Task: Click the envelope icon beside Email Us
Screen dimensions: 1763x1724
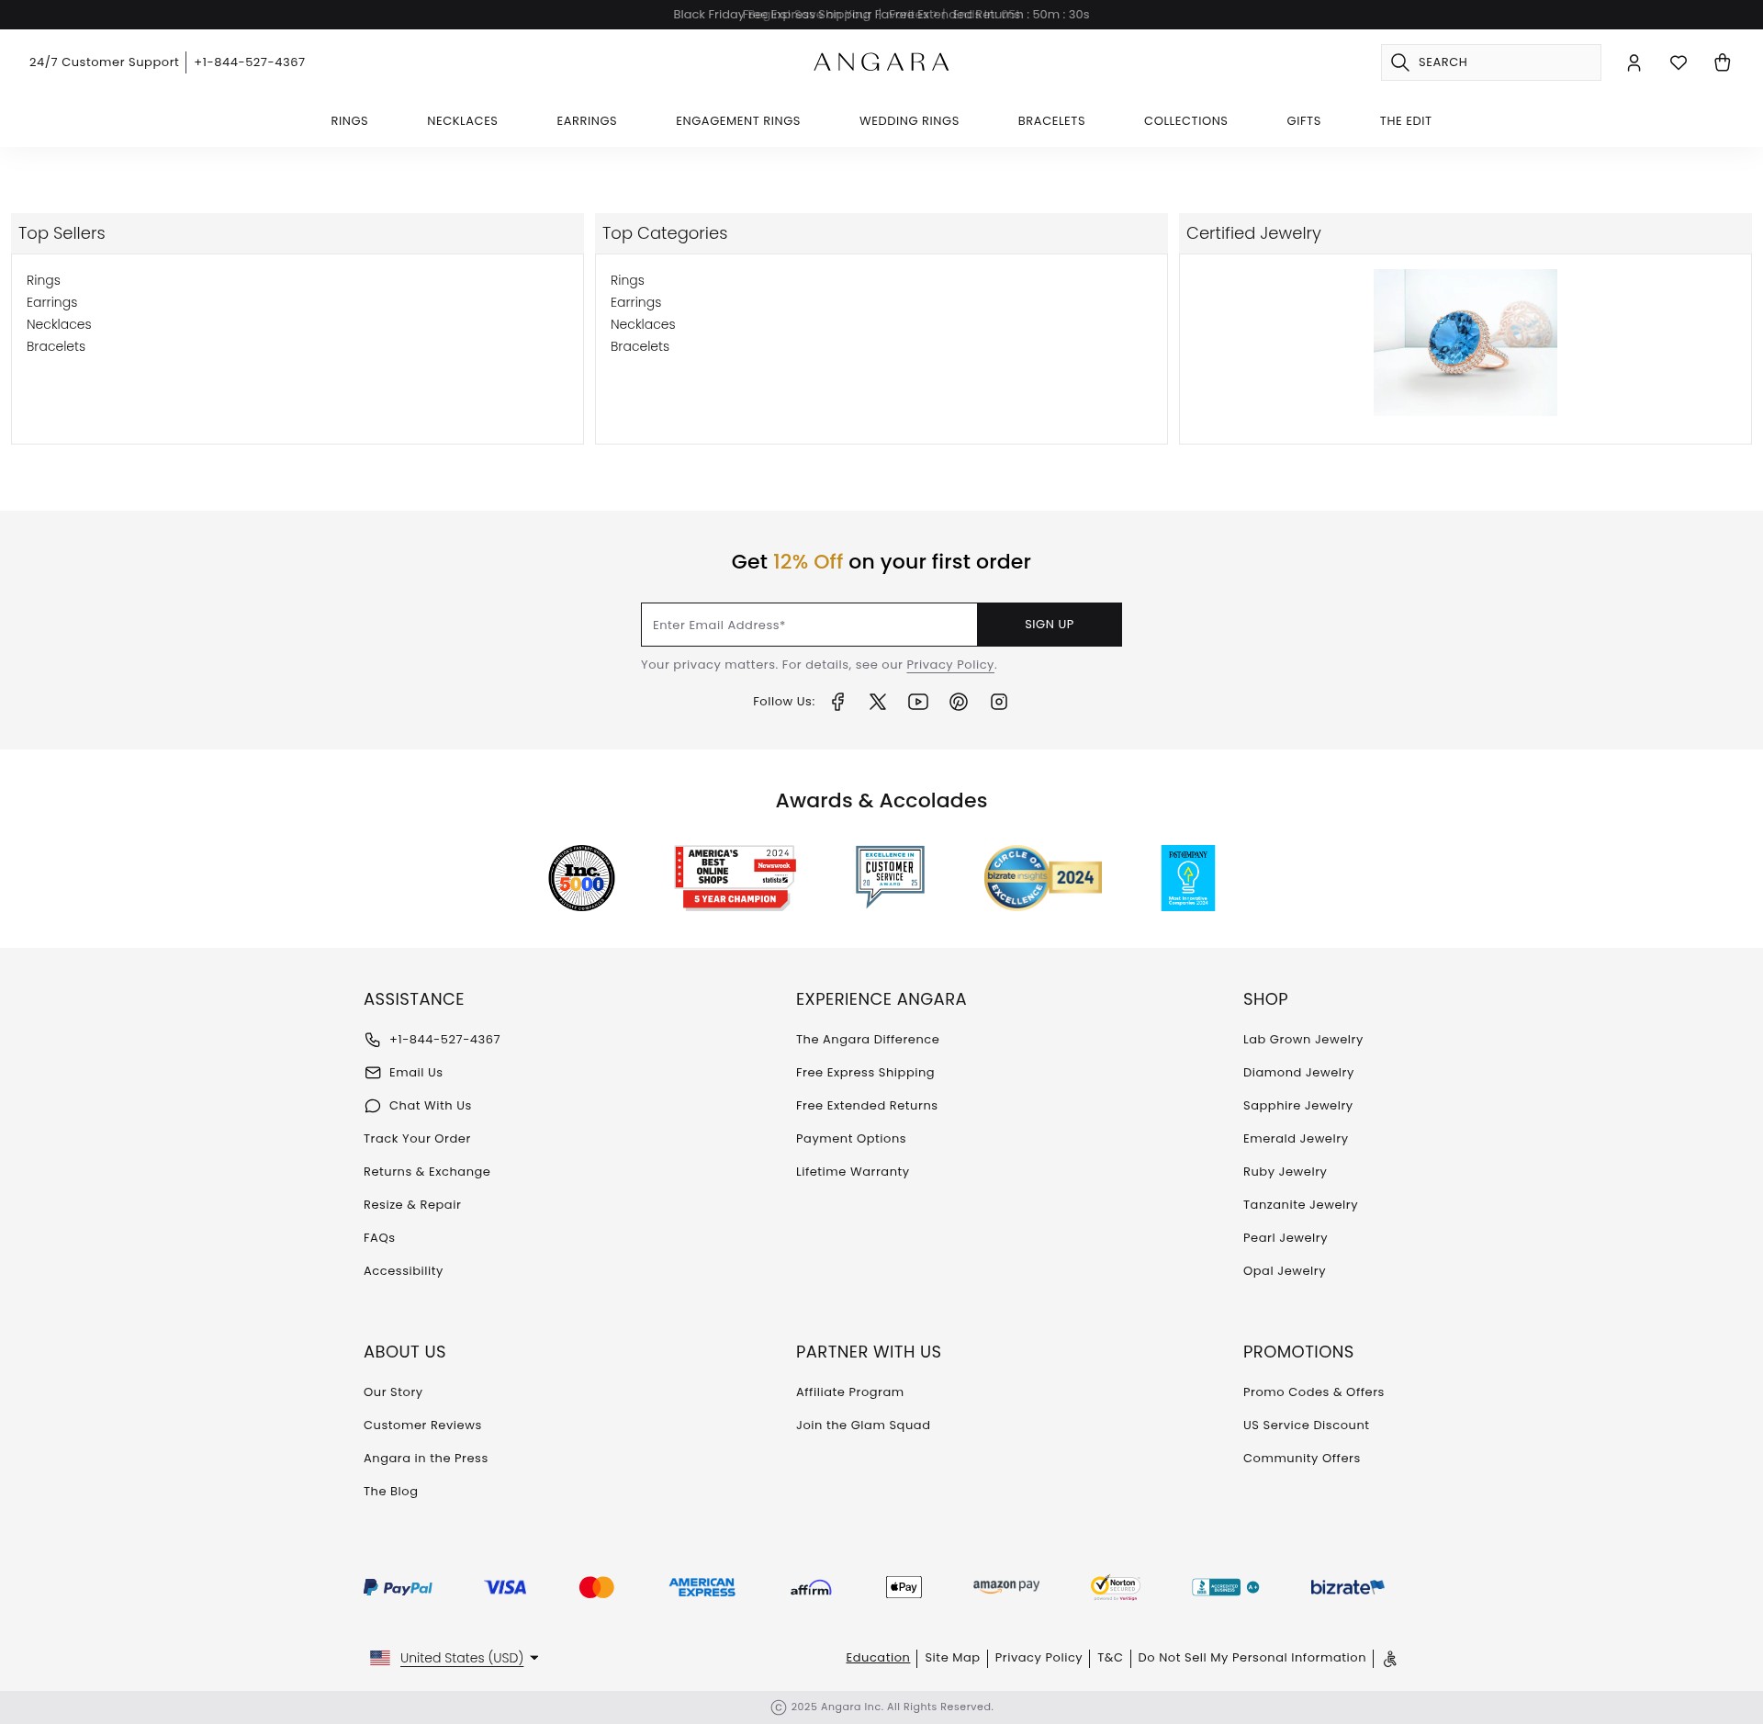Action: coord(372,1073)
